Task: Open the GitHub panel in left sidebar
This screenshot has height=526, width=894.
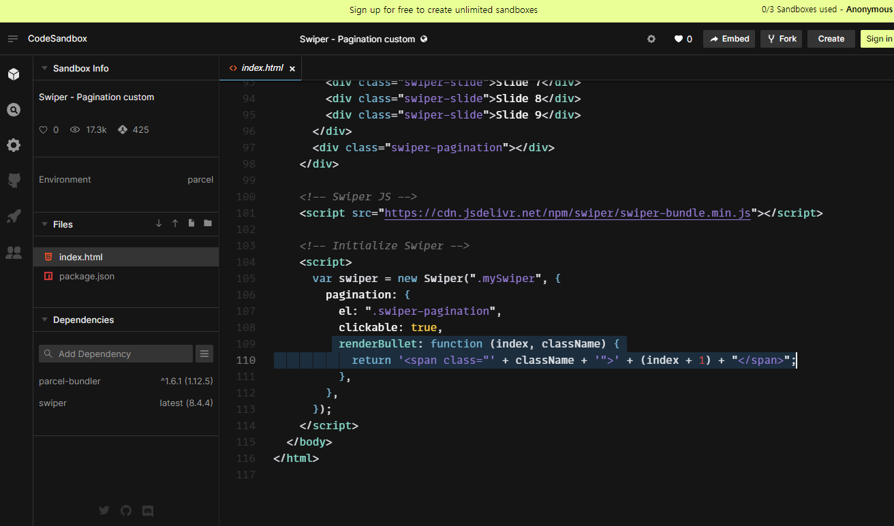Action: pyautogui.click(x=14, y=181)
